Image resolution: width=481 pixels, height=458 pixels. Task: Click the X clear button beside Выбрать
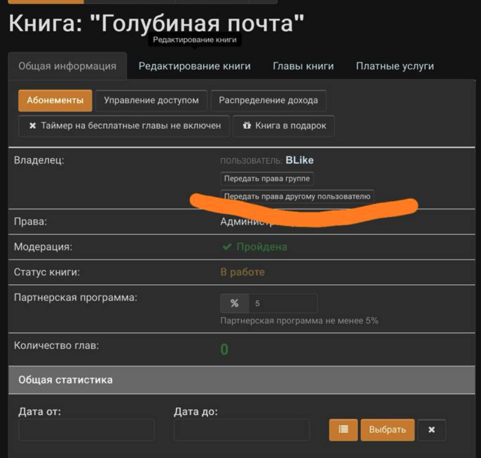[x=431, y=429]
